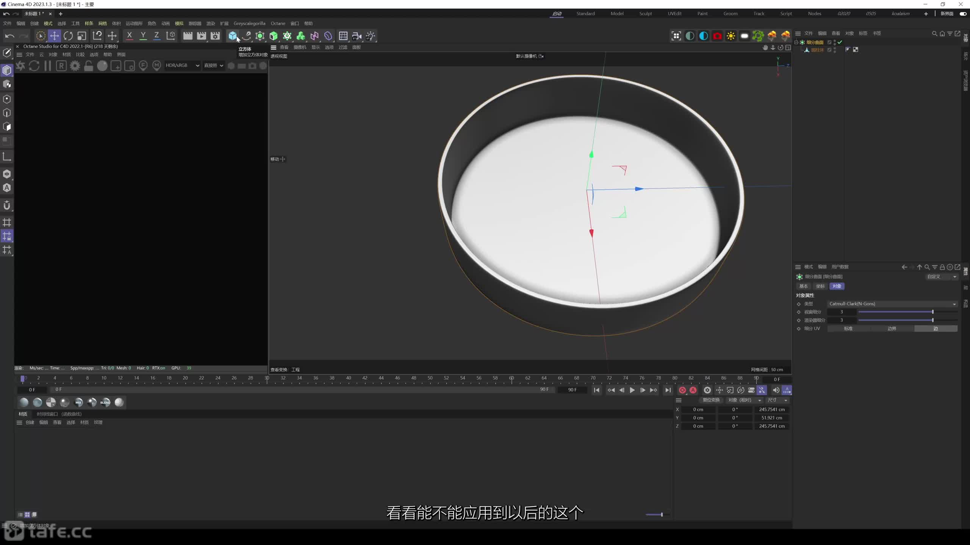Select the Rotate tool
This screenshot has width=970, height=545.
pos(68,36)
